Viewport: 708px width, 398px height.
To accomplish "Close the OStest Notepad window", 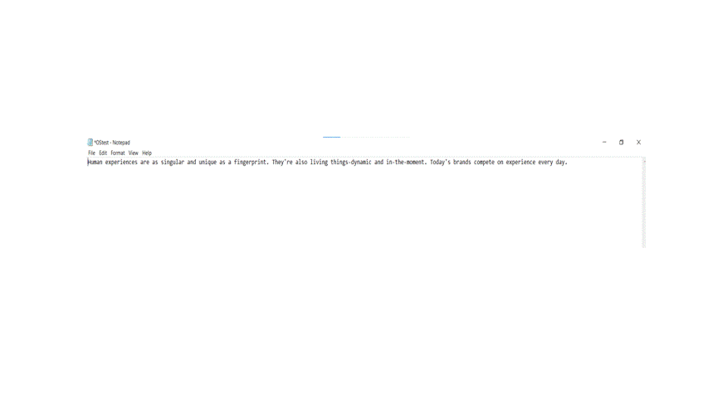I will (x=638, y=142).
